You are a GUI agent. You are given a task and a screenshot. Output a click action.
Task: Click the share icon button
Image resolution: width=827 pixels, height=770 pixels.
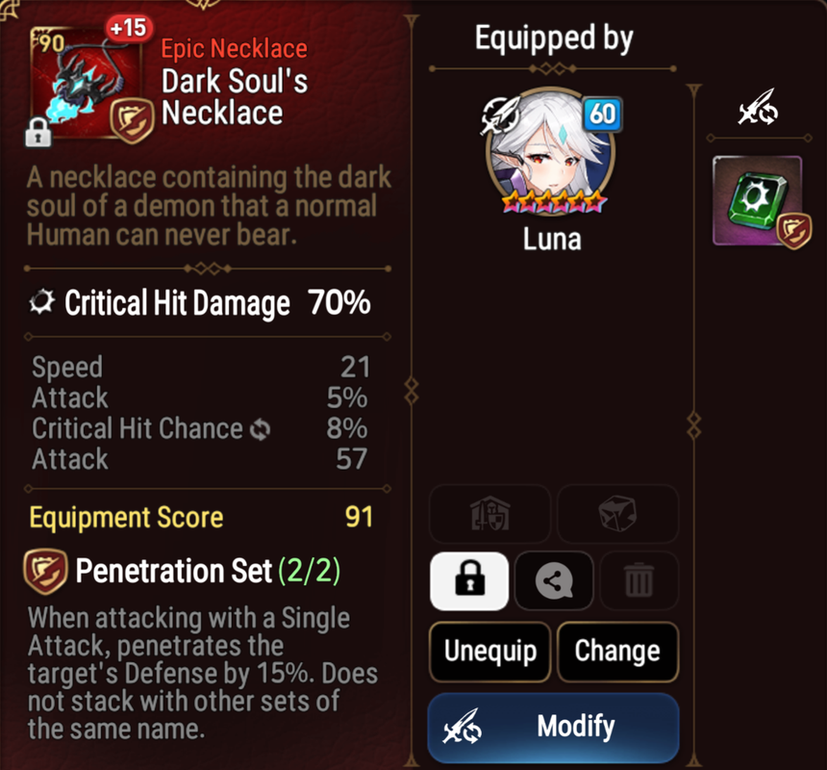tap(554, 581)
